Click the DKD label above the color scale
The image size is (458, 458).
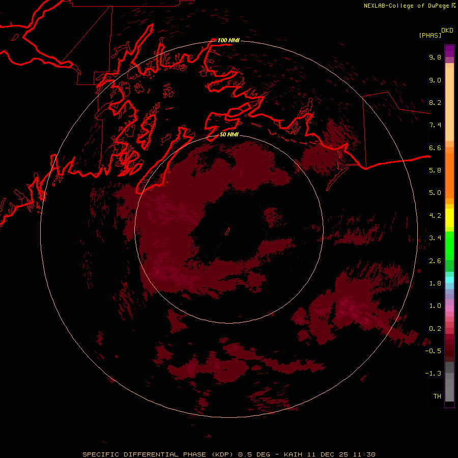(447, 31)
